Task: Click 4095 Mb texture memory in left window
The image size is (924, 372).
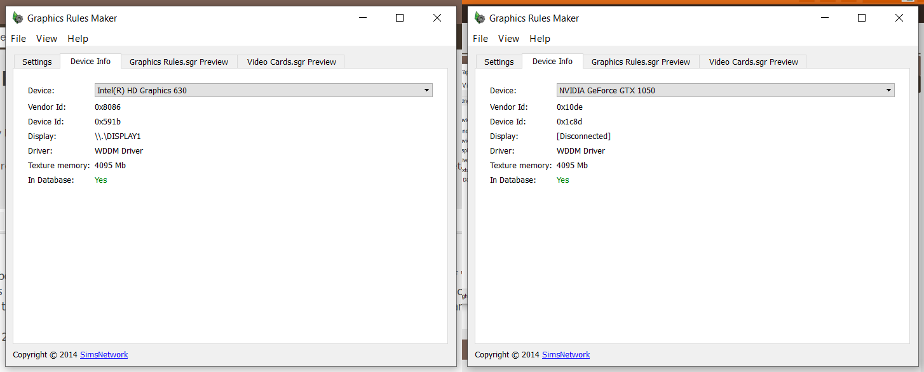Action: [110, 166]
